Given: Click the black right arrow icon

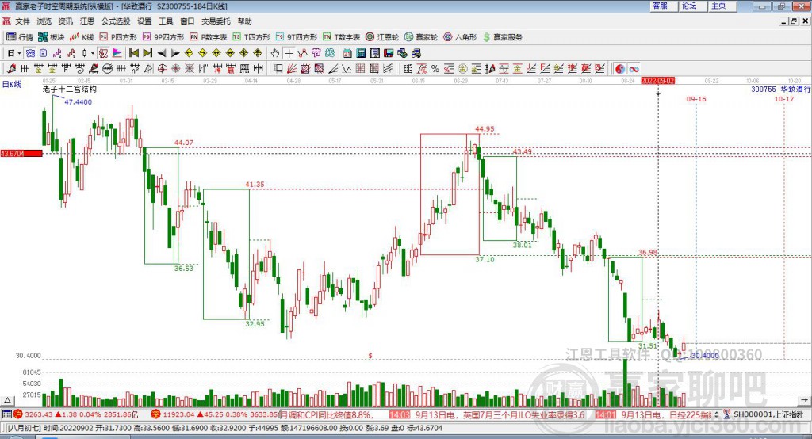Looking at the screenshot, I should coord(175,53).
